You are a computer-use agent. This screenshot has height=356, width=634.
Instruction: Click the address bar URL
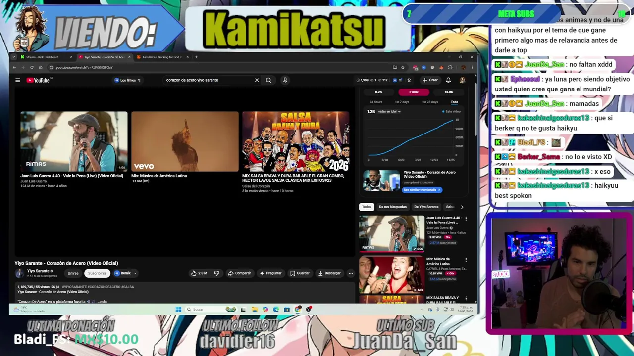click(84, 67)
